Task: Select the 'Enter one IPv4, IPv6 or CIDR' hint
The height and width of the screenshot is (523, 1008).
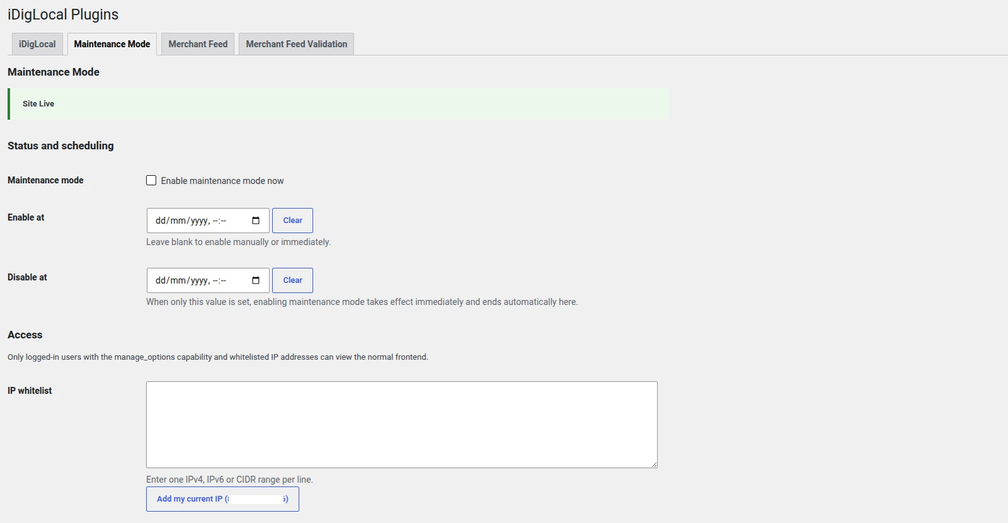Action: tap(229, 480)
